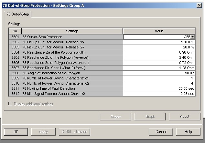Open the OFF dropdown arrow for setting 3501

coord(192,37)
